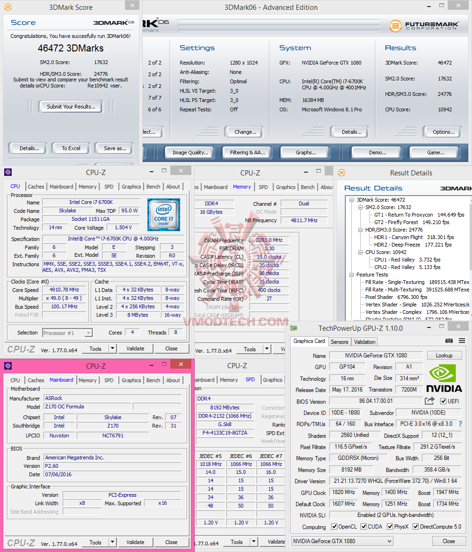Click the orange icon in 3DMark Score title bar
The image size is (472, 552).
pyautogui.click(x=8, y=7)
